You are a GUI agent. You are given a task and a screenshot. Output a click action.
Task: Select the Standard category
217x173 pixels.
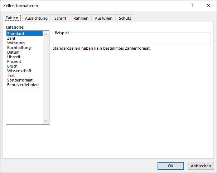[24, 34]
